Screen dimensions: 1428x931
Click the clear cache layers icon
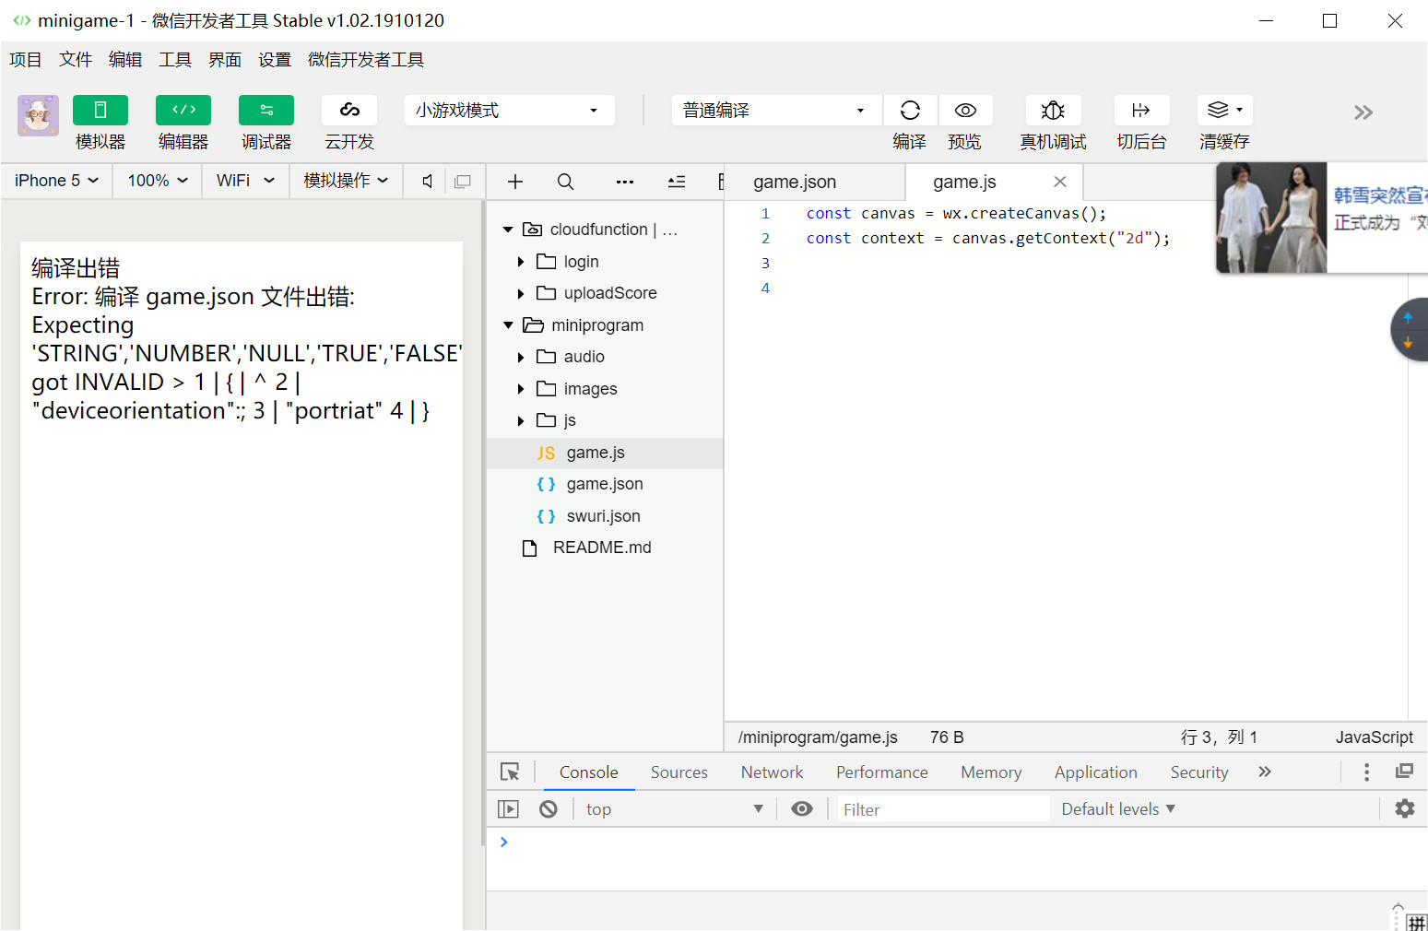point(1219,111)
